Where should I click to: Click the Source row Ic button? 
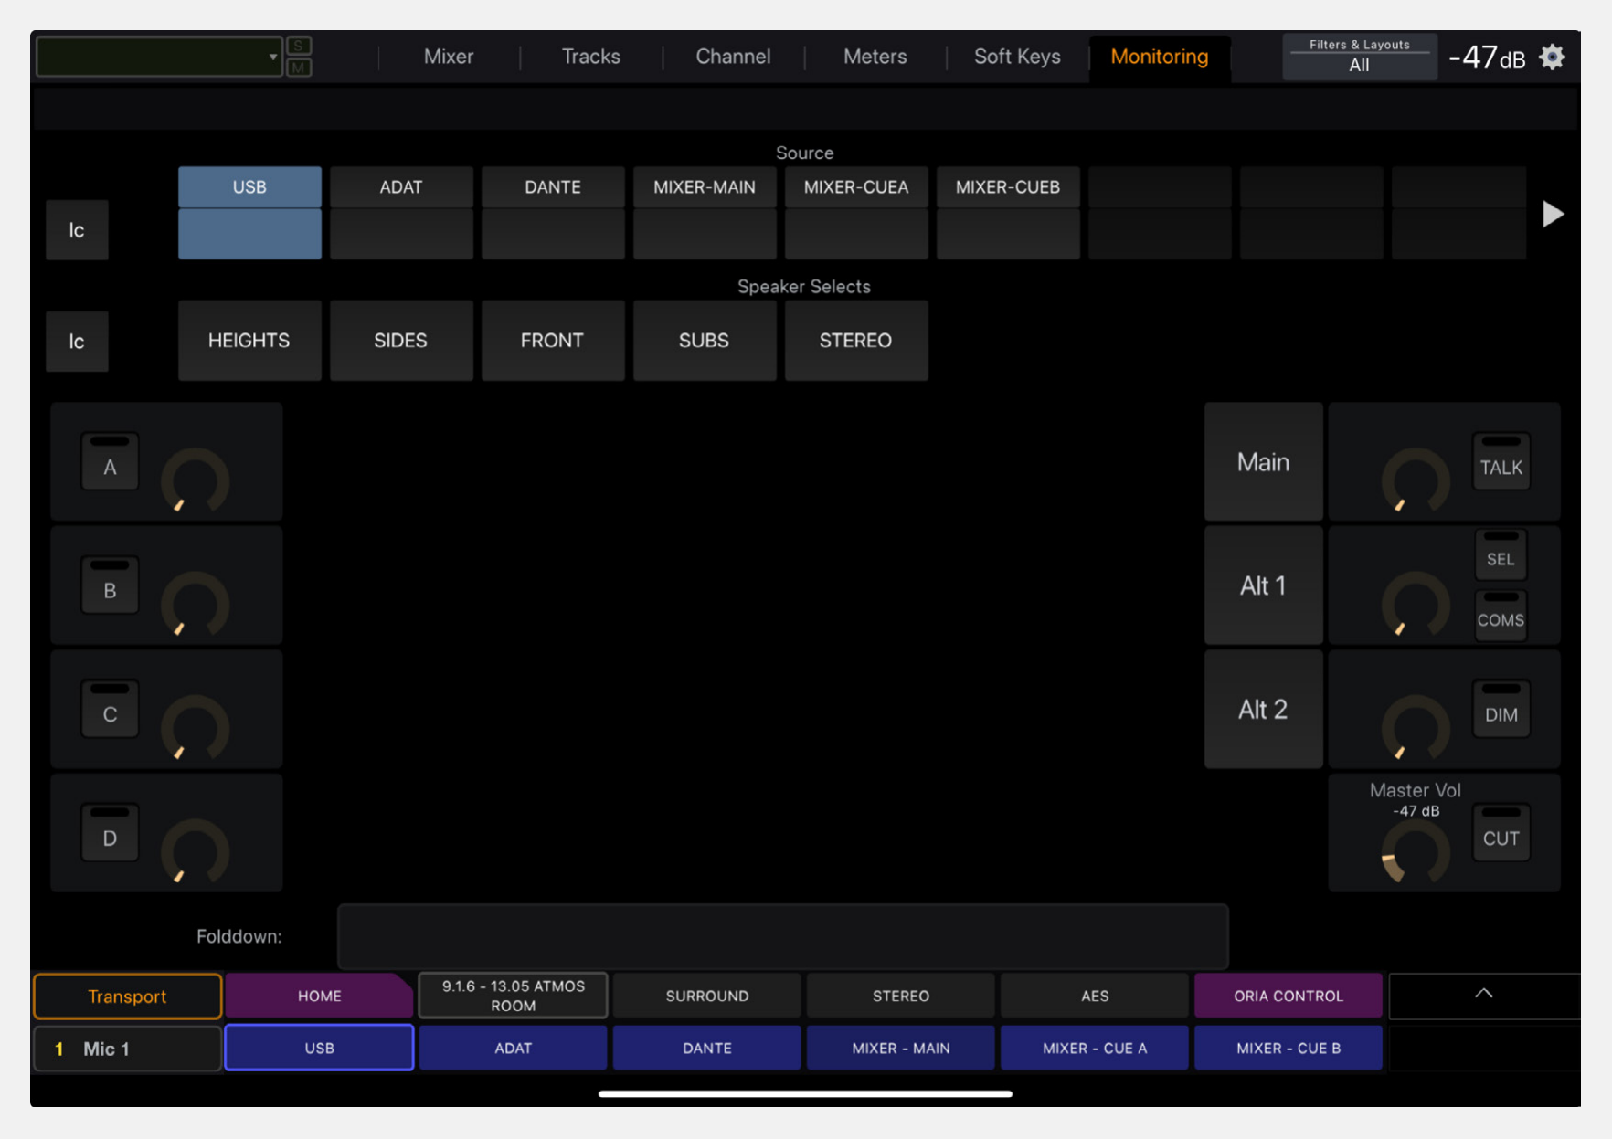coord(77,230)
